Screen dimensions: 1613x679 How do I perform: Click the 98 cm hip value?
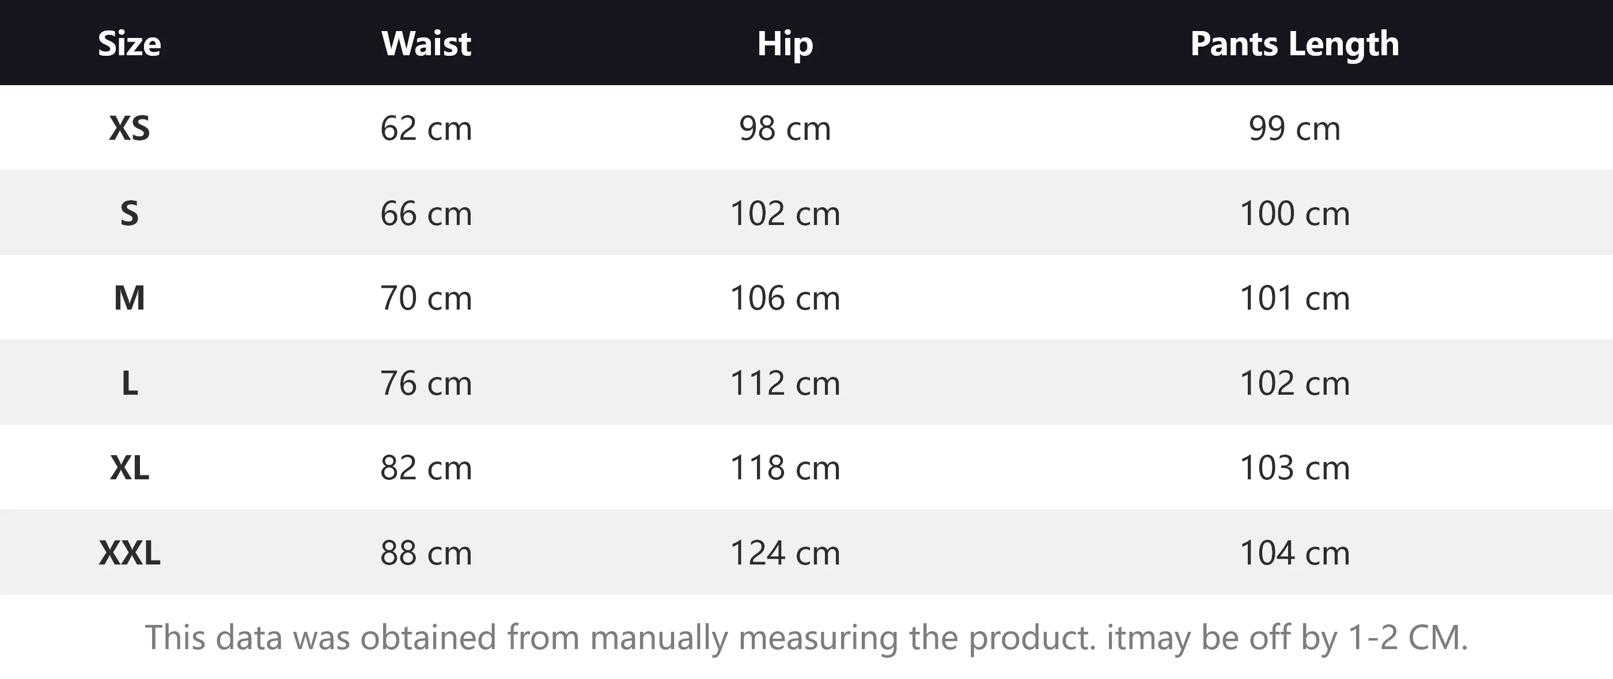(785, 128)
